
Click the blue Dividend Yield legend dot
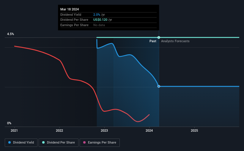(x=10, y=142)
